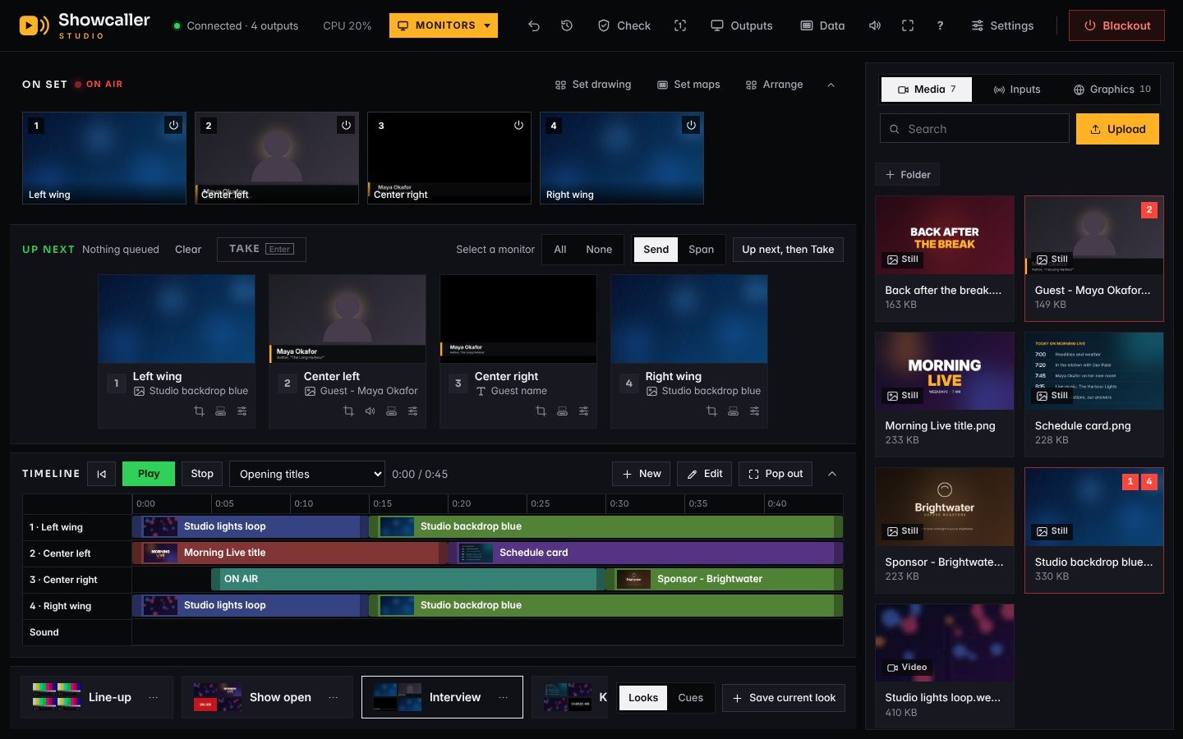This screenshot has height=739, width=1183.
Task: Open the Outputs menu
Action: [x=742, y=25]
